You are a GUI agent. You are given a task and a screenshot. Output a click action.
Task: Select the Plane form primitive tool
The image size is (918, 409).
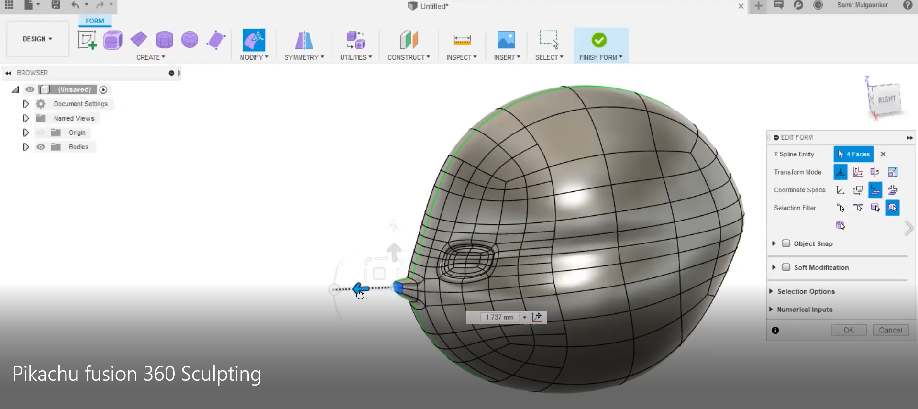(139, 39)
